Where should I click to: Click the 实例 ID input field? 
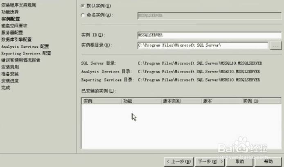pyautogui.click(x=210, y=35)
